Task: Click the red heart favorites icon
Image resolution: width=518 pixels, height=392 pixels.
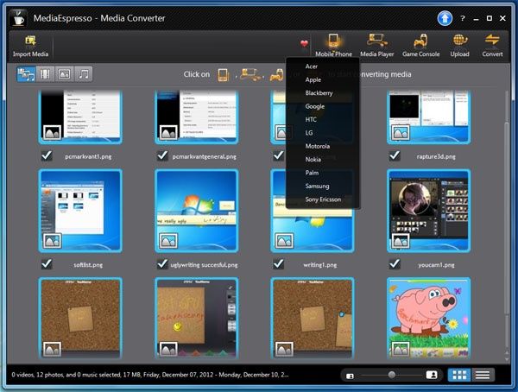Action: click(x=304, y=43)
